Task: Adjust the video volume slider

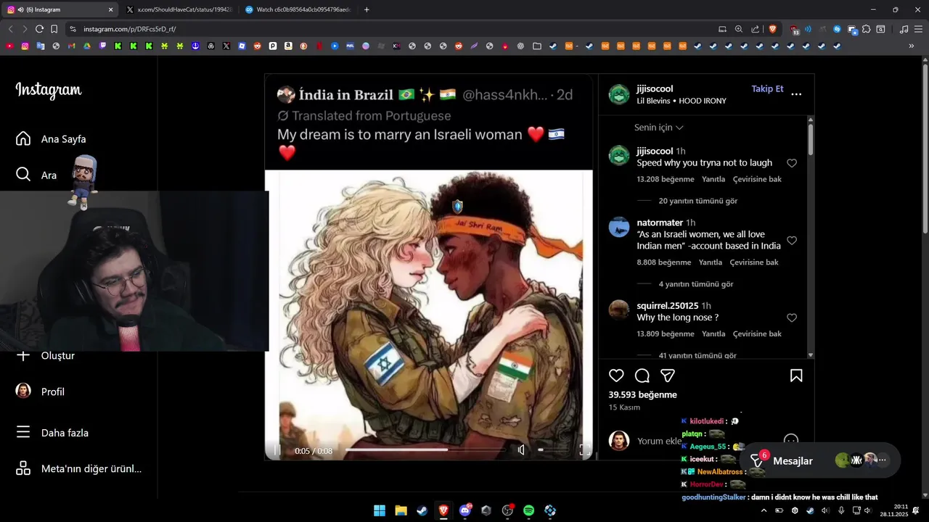Action: coord(553,450)
